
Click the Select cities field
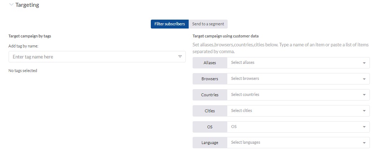pos(298,111)
